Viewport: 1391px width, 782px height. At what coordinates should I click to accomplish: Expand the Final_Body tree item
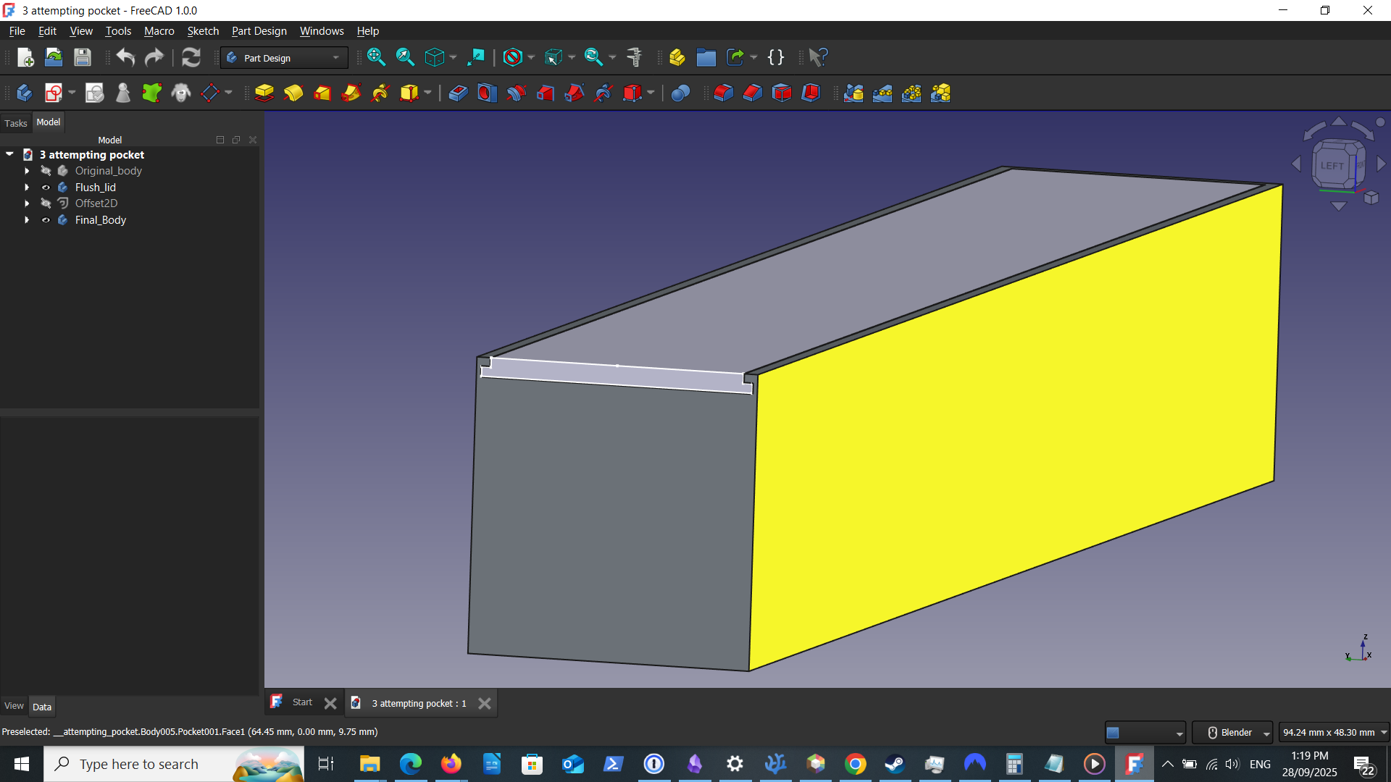[27, 220]
